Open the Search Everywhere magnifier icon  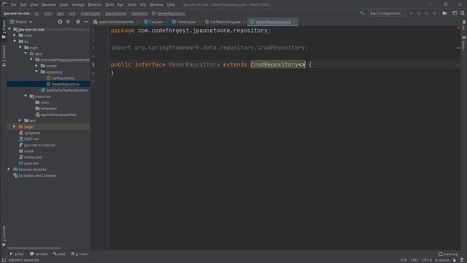coord(462,13)
